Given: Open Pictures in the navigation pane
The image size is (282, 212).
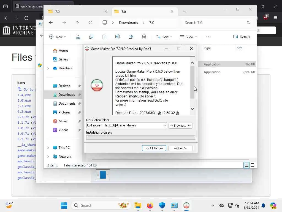Looking at the screenshot, I should [x=63, y=112].
